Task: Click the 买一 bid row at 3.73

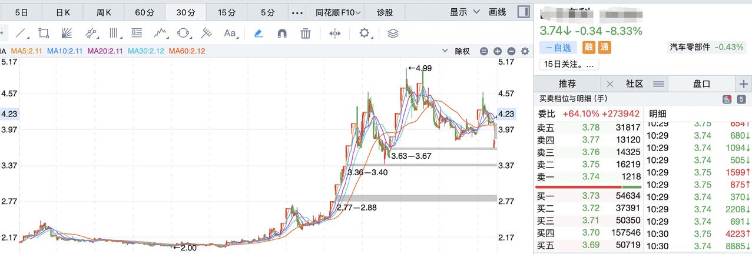Action: [589, 196]
